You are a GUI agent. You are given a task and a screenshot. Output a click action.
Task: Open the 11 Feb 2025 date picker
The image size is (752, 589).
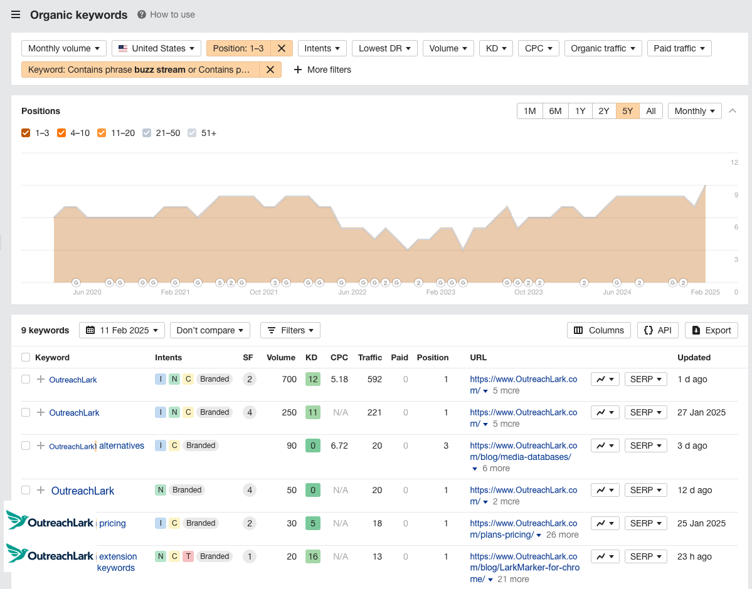[x=122, y=330]
